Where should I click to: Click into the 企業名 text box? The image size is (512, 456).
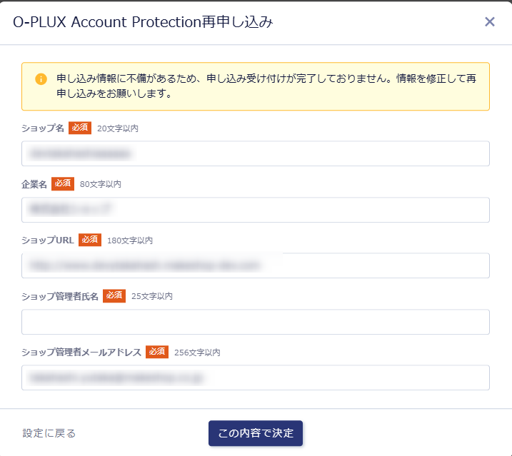tap(255, 210)
